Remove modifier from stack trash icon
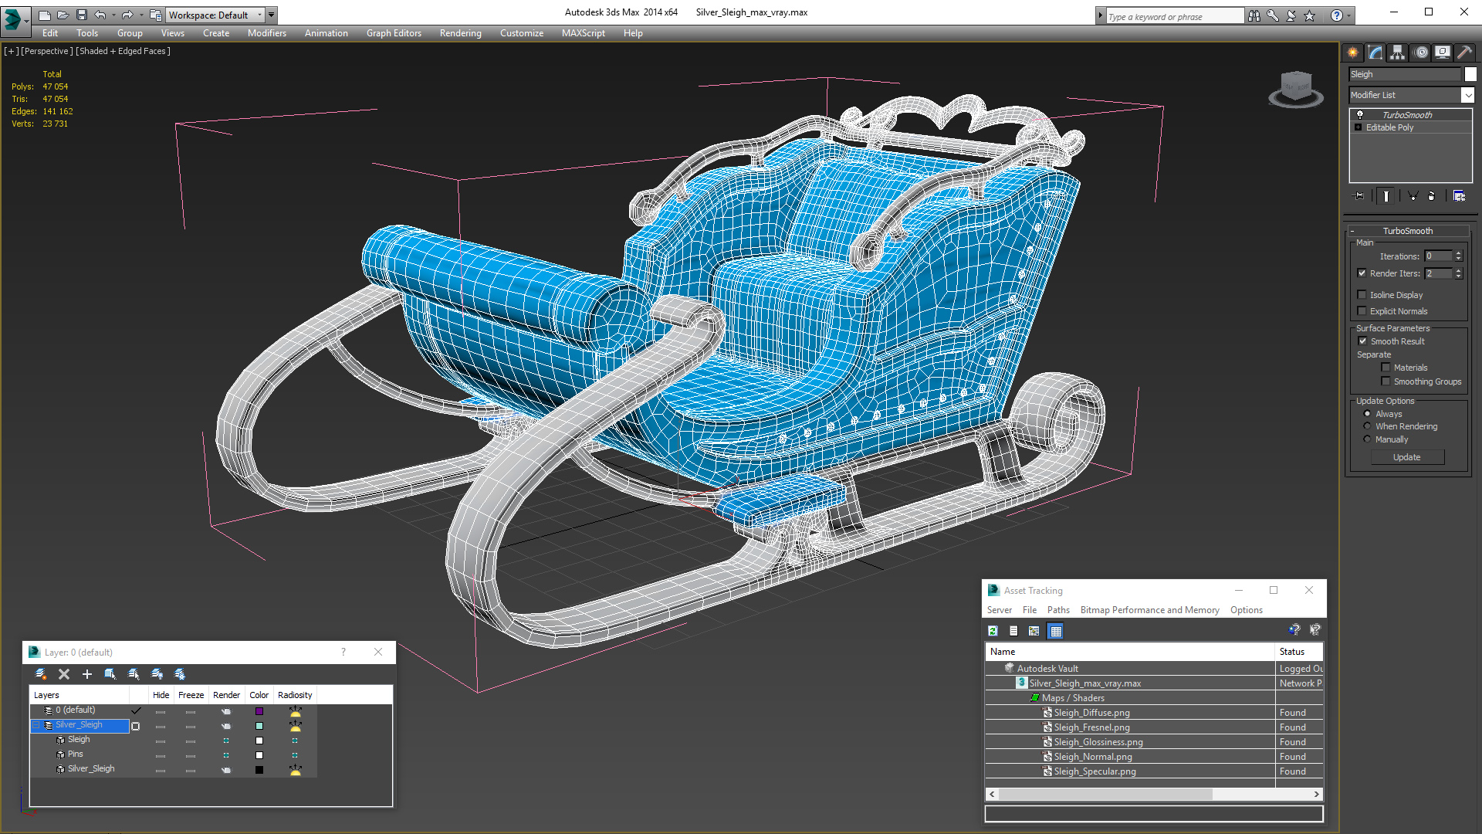 coord(1432,196)
